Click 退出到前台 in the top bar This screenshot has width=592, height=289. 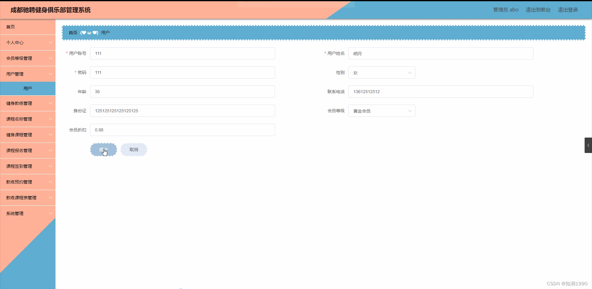click(x=538, y=10)
